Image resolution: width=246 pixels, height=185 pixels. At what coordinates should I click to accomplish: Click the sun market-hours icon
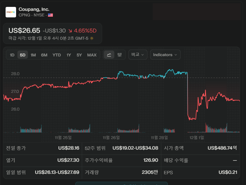pyautogui.click(x=92, y=38)
